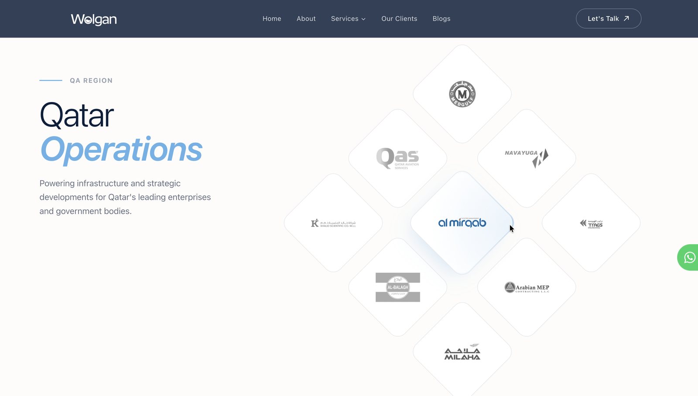Viewport: 698px width, 396px height.
Task: Select the Medgulf client logo
Action: click(x=462, y=94)
